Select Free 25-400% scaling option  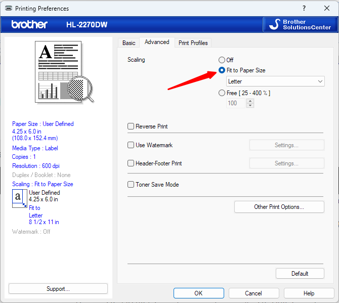(x=222, y=93)
